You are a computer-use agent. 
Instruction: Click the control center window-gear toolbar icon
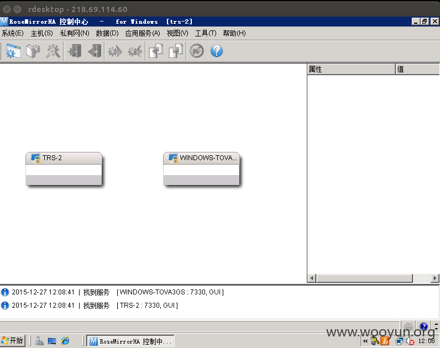(13, 51)
